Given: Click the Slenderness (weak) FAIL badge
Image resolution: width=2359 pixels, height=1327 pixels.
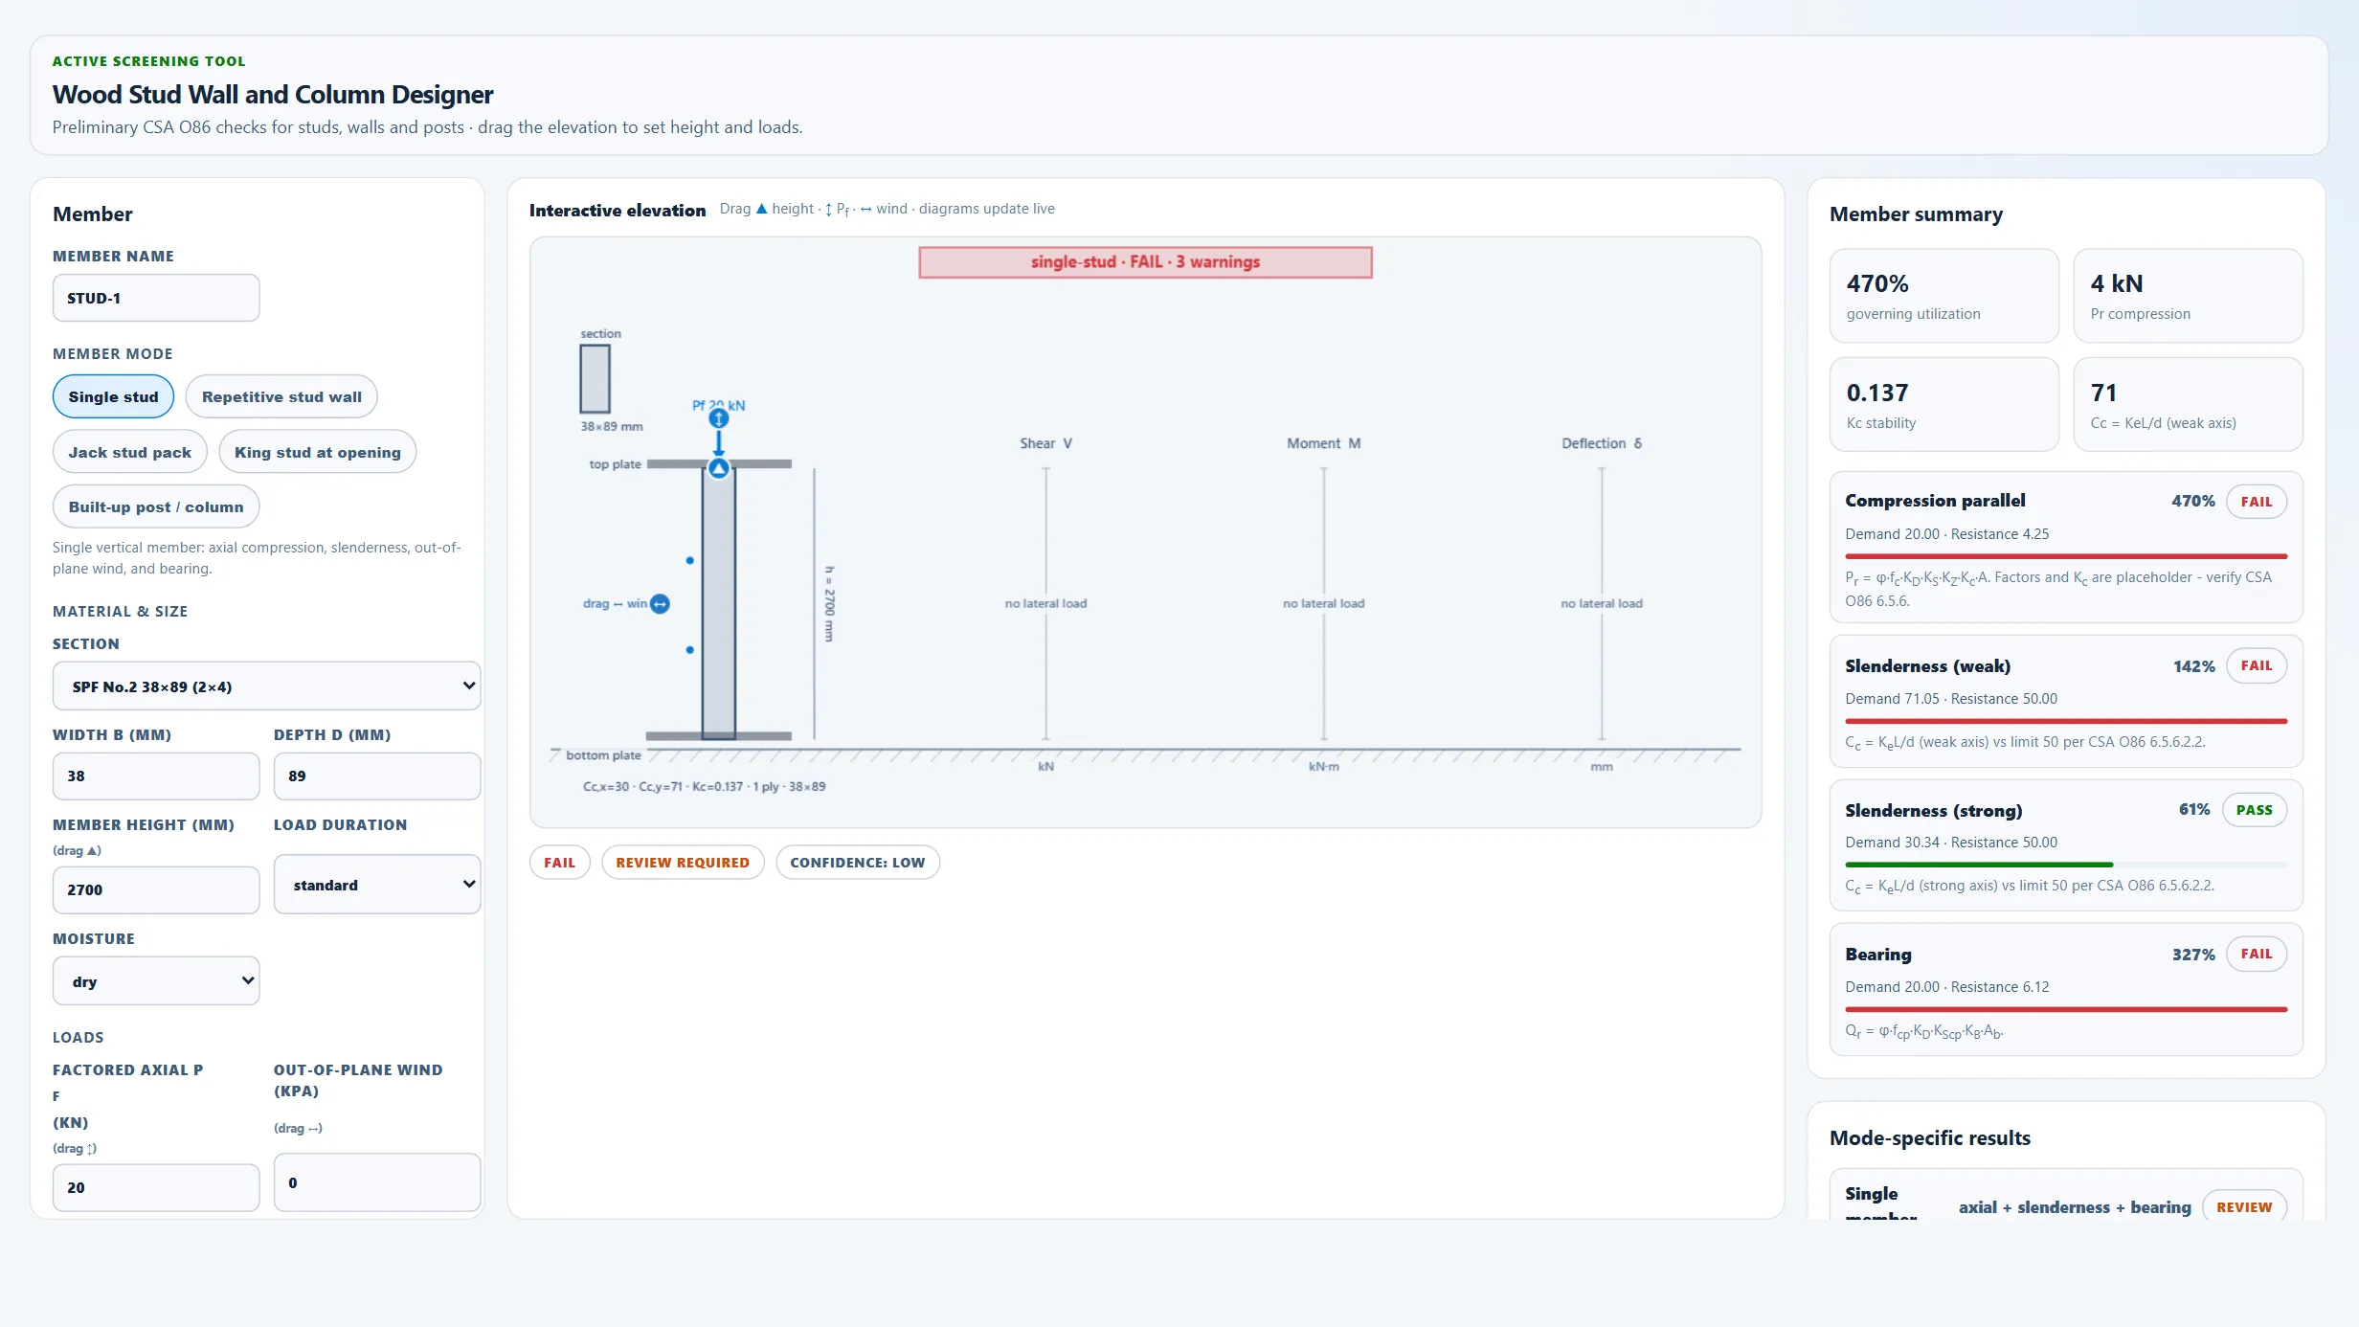Looking at the screenshot, I should click(2256, 665).
